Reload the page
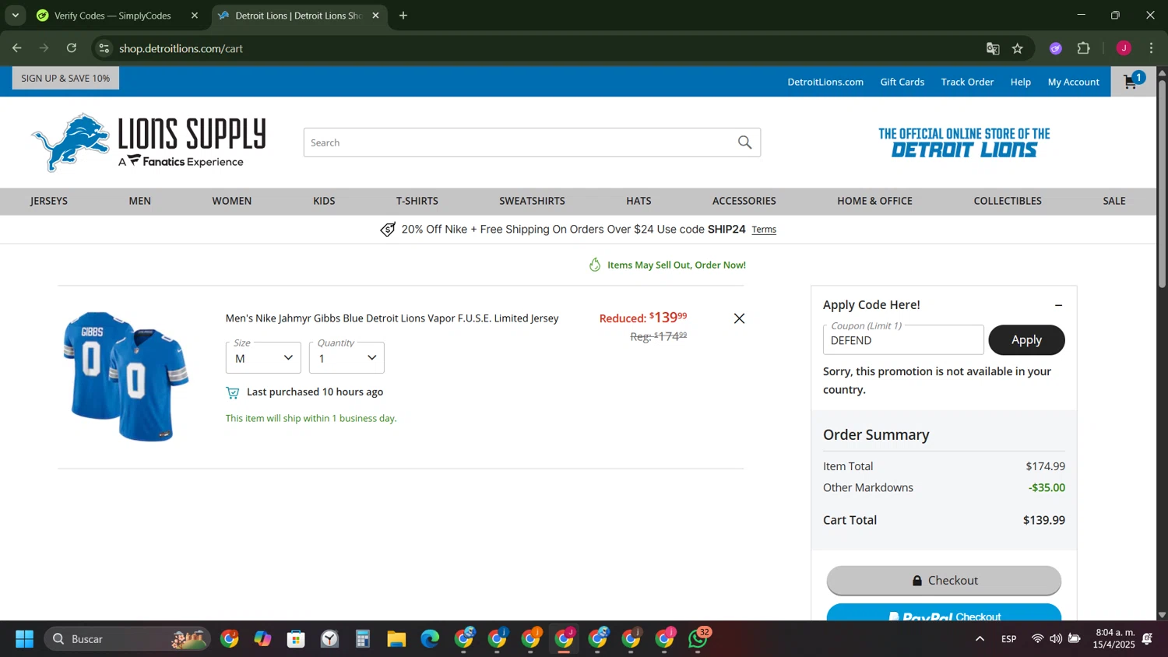This screenshot has width=1168, height=657. point(72,48)
